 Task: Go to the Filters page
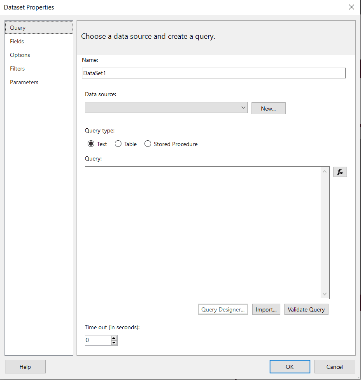[x=39, y=68]
